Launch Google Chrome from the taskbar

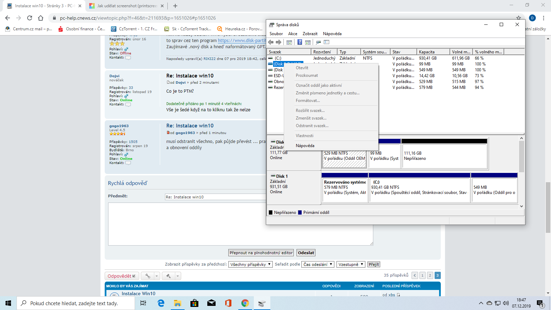[x=245, y=303]
